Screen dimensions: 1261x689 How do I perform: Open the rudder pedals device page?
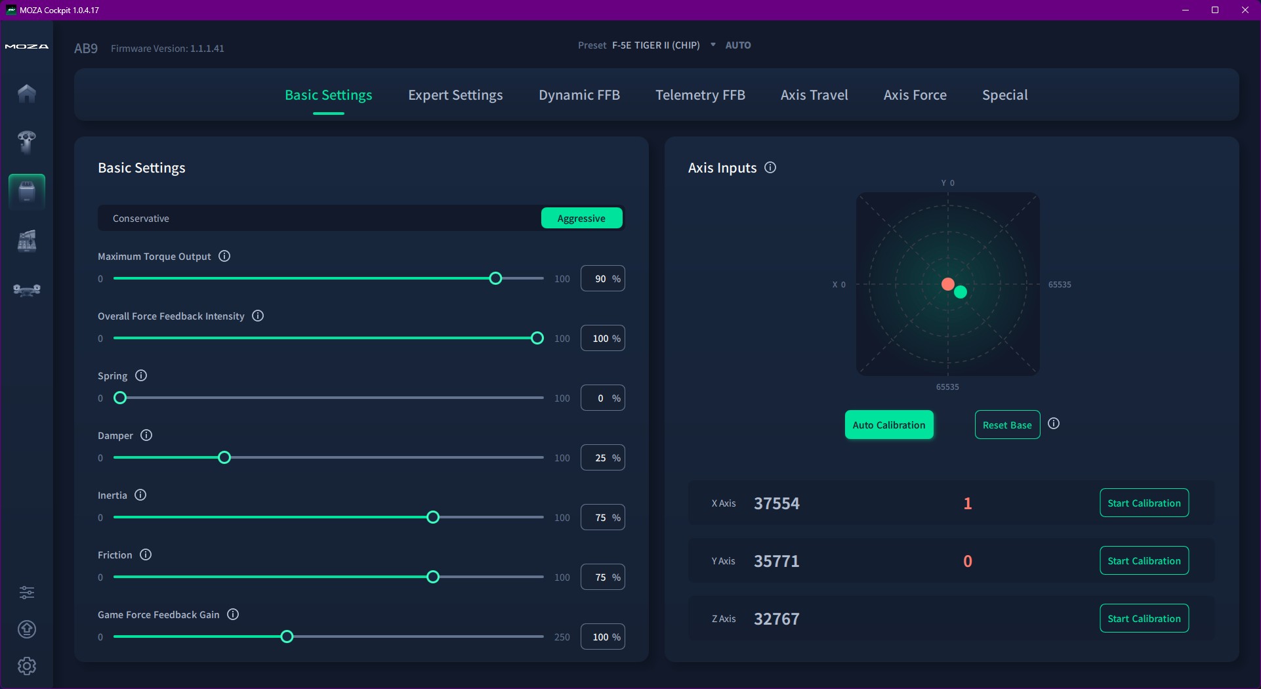[x=27, y=289]
